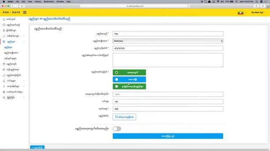Click the empty description text area

tap(168, 60)
